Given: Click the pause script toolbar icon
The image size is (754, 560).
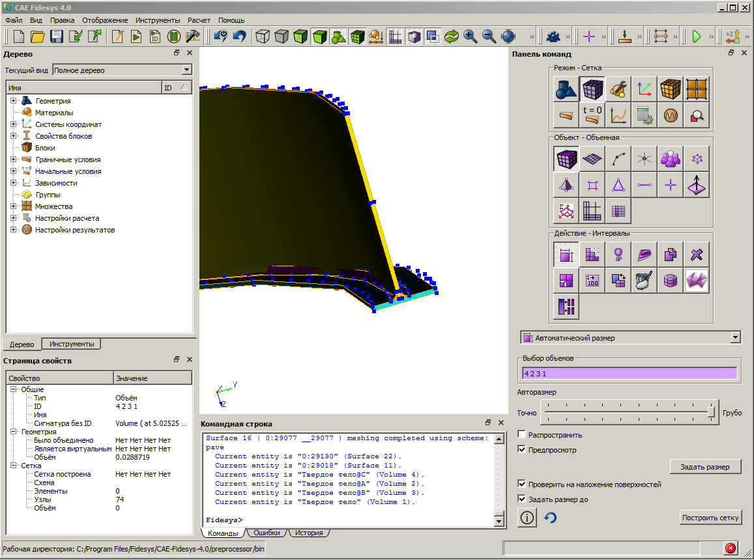Looking at the screenshot, I should tap(173, 36).
